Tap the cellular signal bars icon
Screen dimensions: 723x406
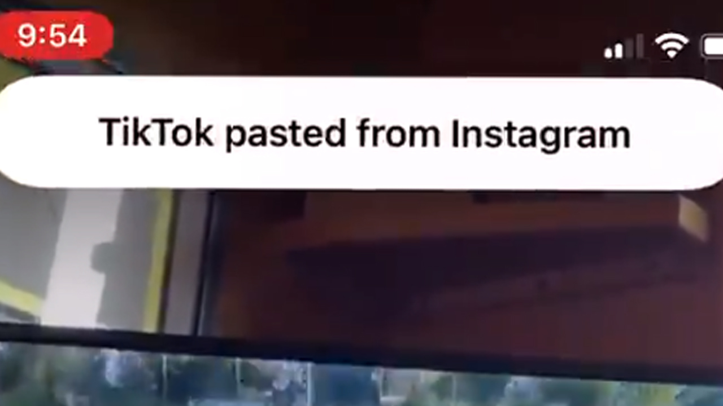624,46
